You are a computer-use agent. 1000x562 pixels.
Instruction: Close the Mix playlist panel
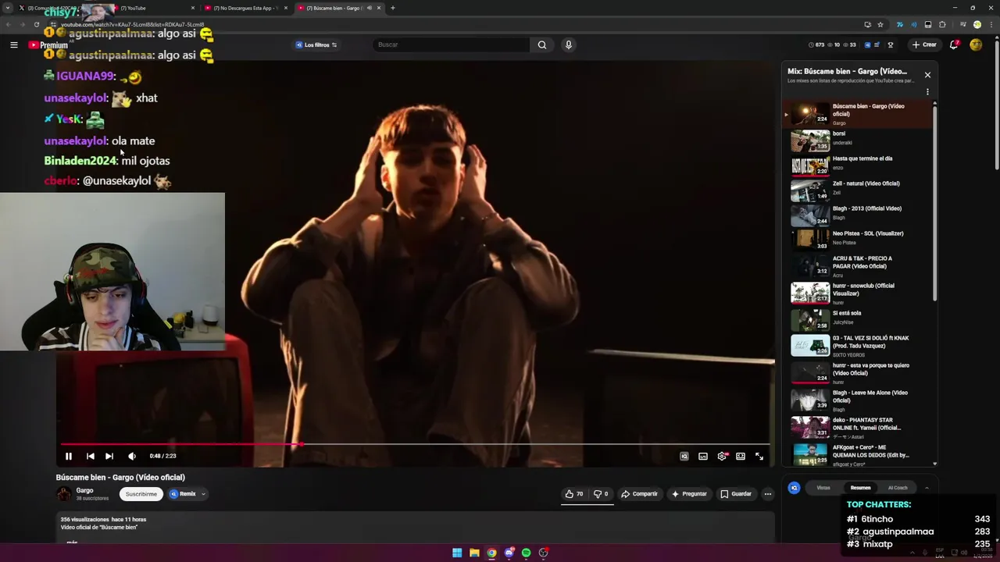click(927, 75)
